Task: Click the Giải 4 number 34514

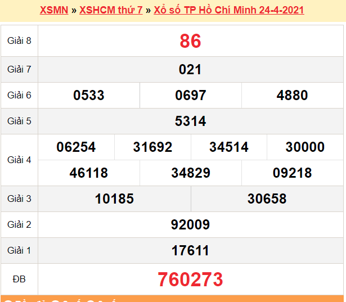Action: (229, 147)
